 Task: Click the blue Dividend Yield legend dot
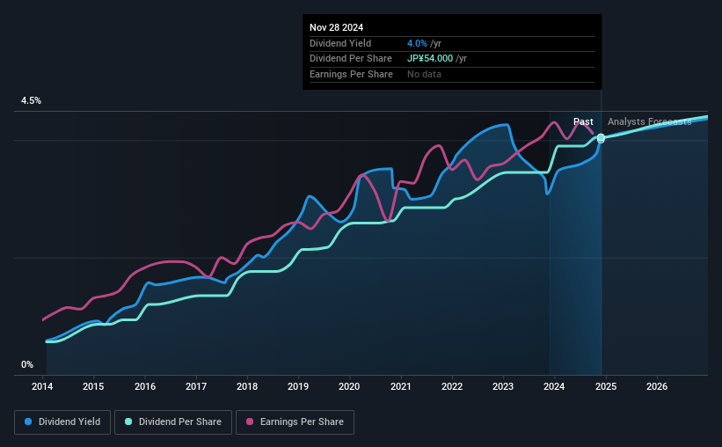[28, 421]
